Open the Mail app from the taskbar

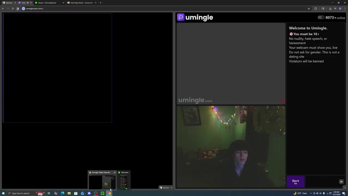82,193
